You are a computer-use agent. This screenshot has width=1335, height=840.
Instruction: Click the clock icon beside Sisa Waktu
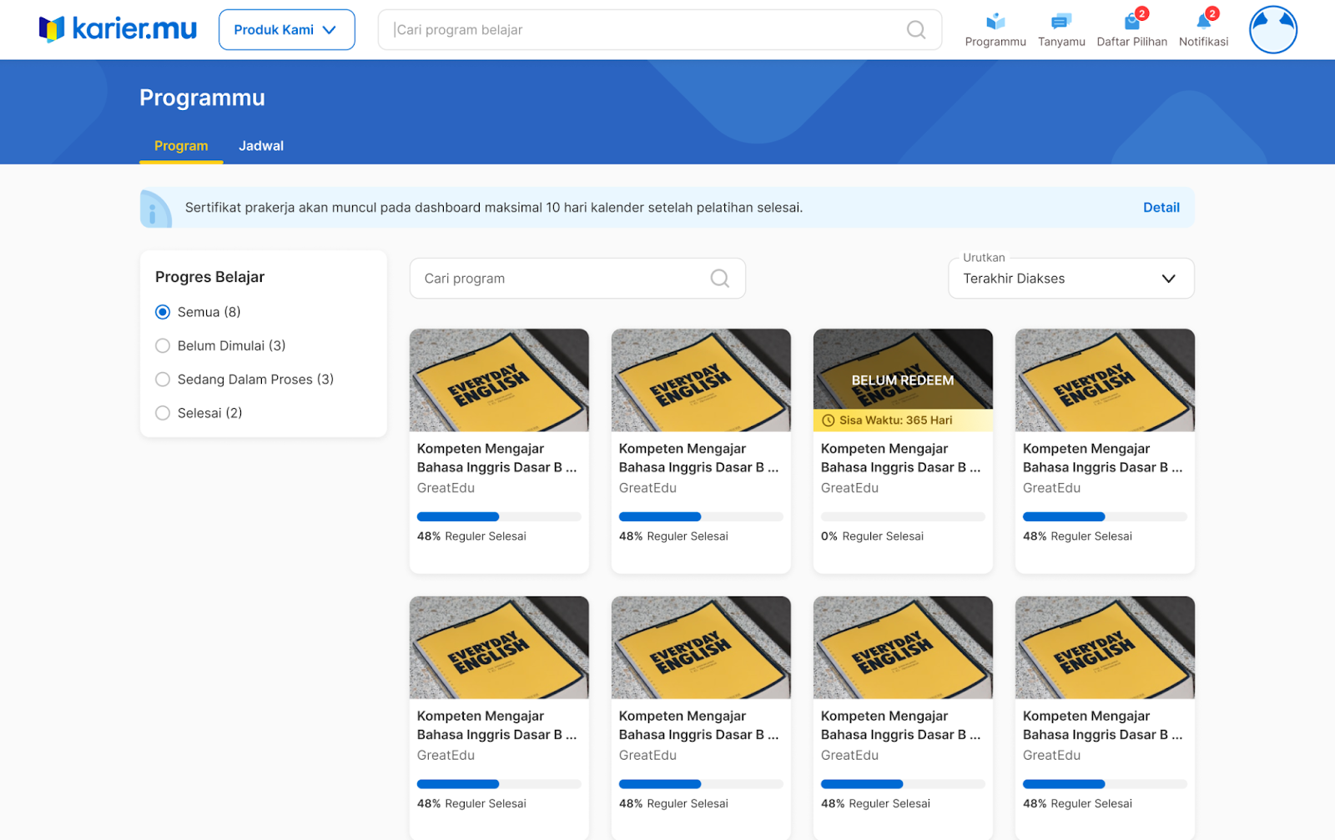coord(829,420)
